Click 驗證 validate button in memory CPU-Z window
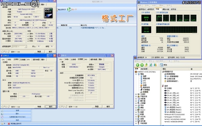The width and height of the screenshot is (202, 126). coord(97,106)
